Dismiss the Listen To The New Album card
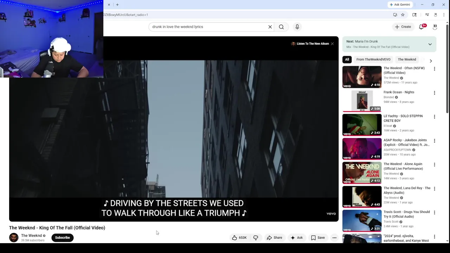This screenshot has height=253, width=450. click(332, 44)
